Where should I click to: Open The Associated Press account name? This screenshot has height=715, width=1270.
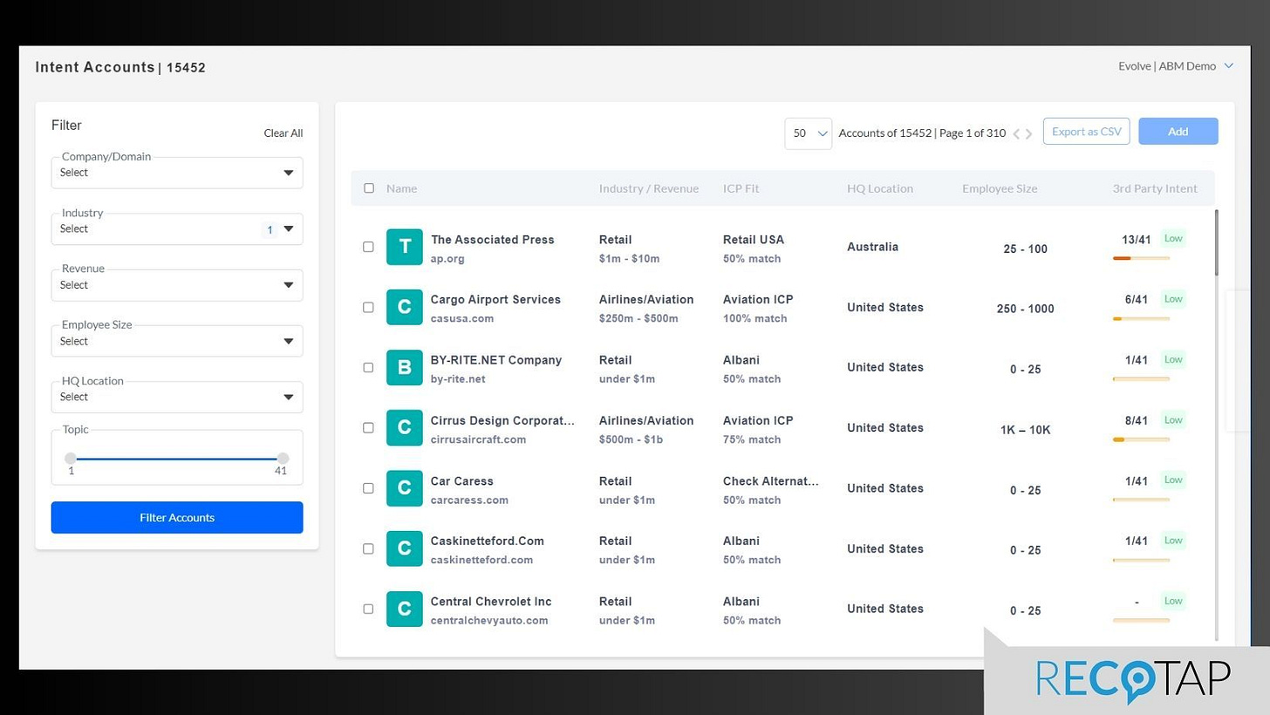click(492, 240)
